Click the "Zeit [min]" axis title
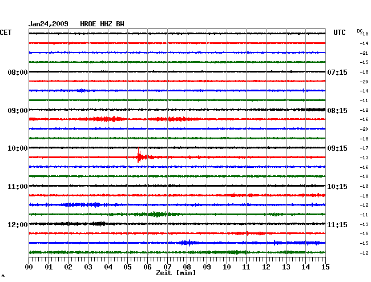Image resolution: width=371 pixels, height=282 pixels. coord(176,273)
